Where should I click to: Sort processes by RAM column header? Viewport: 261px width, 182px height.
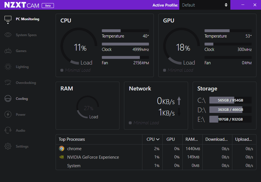(192, 139)
